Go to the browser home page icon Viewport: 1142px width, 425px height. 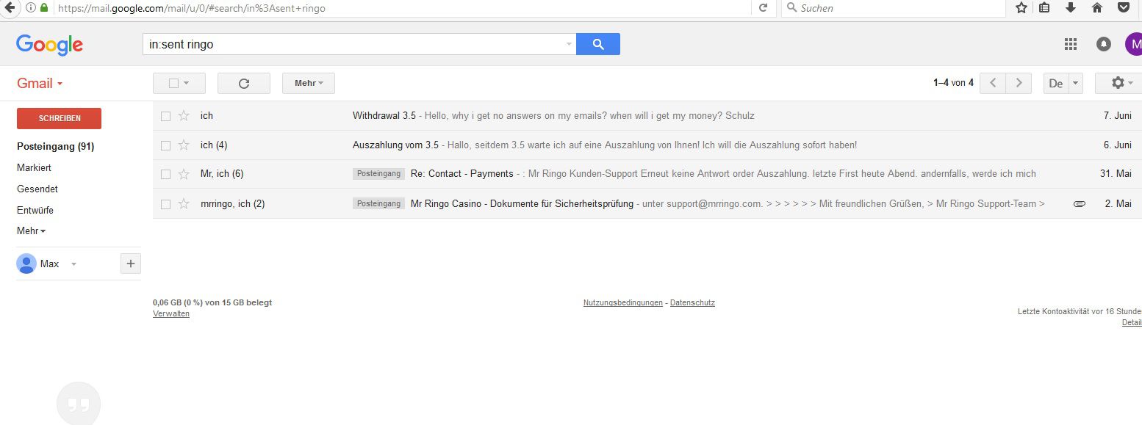point(1097,8)
